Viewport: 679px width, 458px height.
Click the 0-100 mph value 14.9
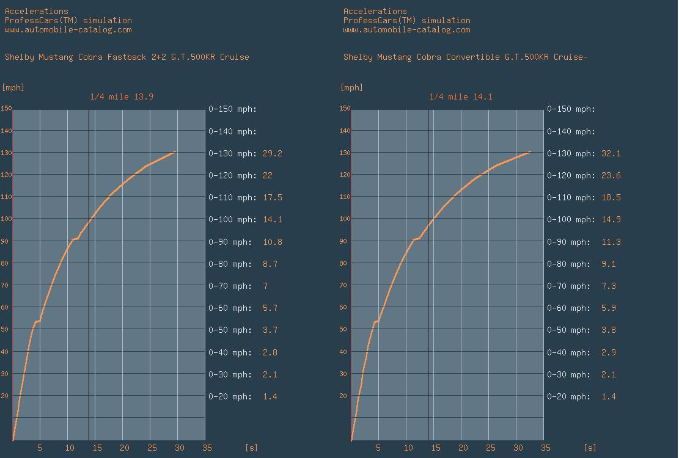pyautogui.click(x=611, y=220)
